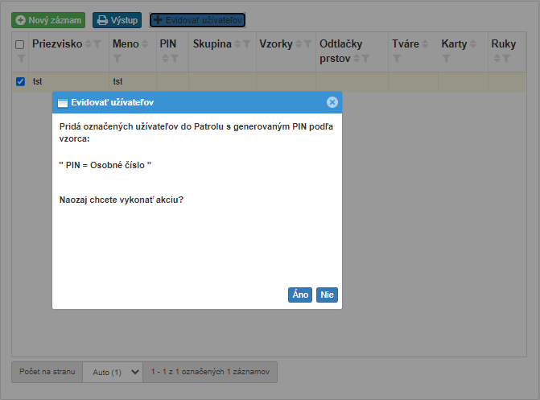540x400 pixels.
Task: Open filter icon under header checkbox
Action: click(21, 59)
